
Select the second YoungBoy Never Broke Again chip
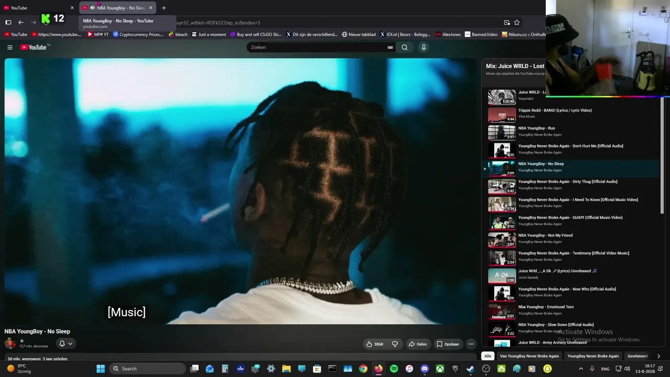[x=593, y=356]
